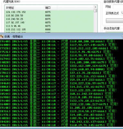123x129 pixels.
Task: Focus the 正则表达式 input field
Action: click(122, 13)
